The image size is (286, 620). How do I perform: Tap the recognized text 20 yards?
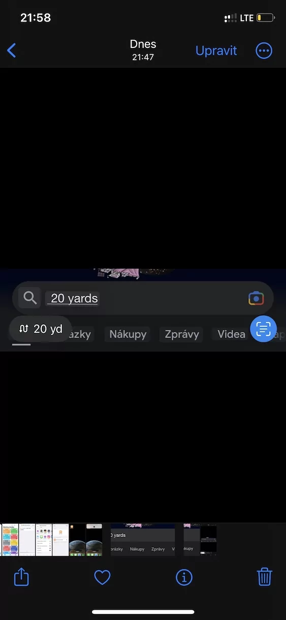74,298
